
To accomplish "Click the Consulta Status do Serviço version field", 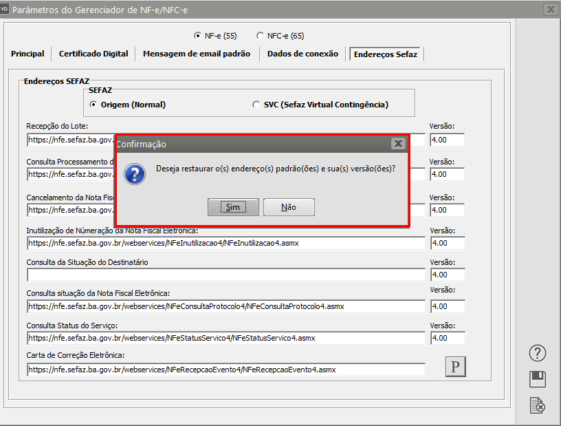I will 447,338.
